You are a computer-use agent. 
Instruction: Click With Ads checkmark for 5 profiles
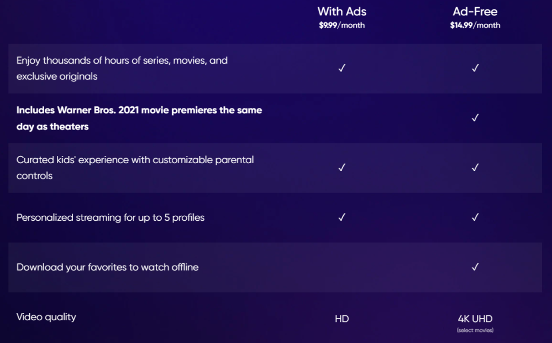point(342,217)
